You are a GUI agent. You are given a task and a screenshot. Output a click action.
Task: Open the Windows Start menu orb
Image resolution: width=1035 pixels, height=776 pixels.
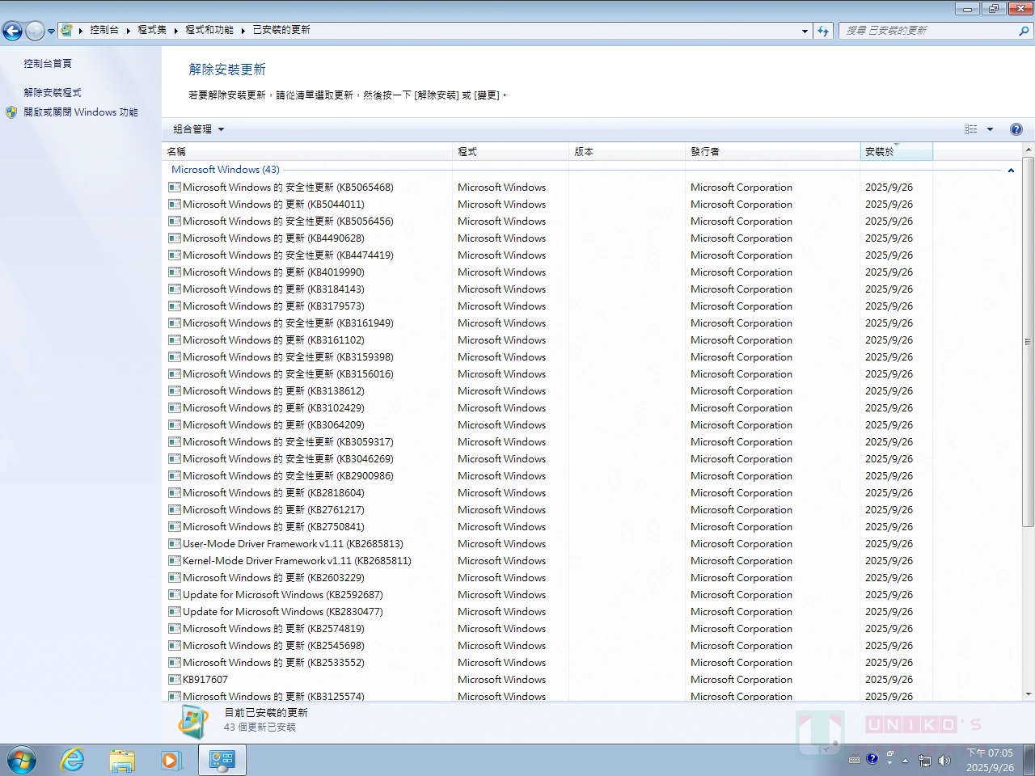22,761
